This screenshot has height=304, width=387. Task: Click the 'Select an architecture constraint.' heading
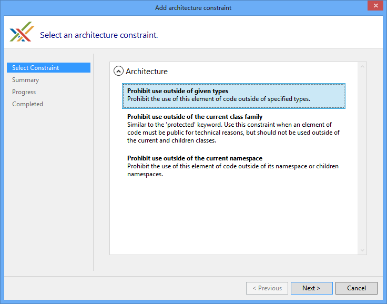tap(99, 35)
